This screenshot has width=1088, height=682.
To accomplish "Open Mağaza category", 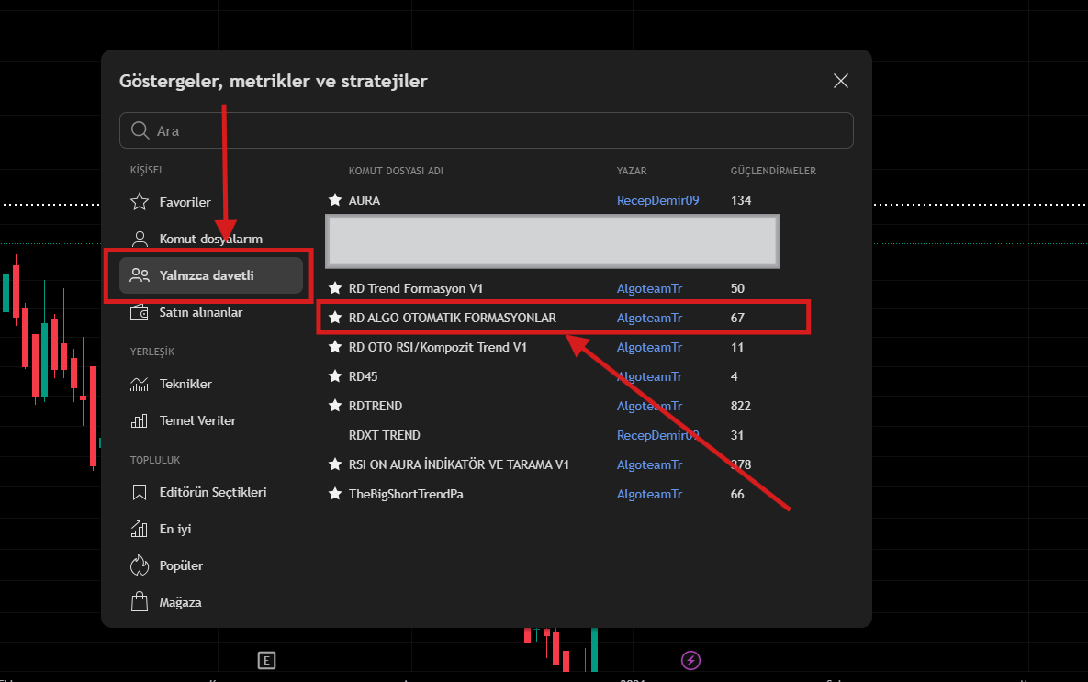I will pos(211,602).
